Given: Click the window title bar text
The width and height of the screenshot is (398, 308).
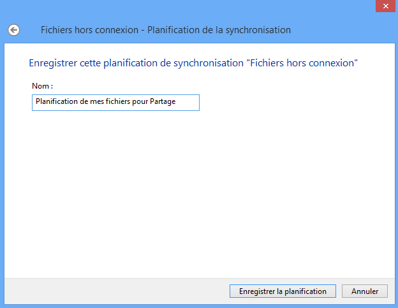Looking at the screenshot, I should click(166, 30).
